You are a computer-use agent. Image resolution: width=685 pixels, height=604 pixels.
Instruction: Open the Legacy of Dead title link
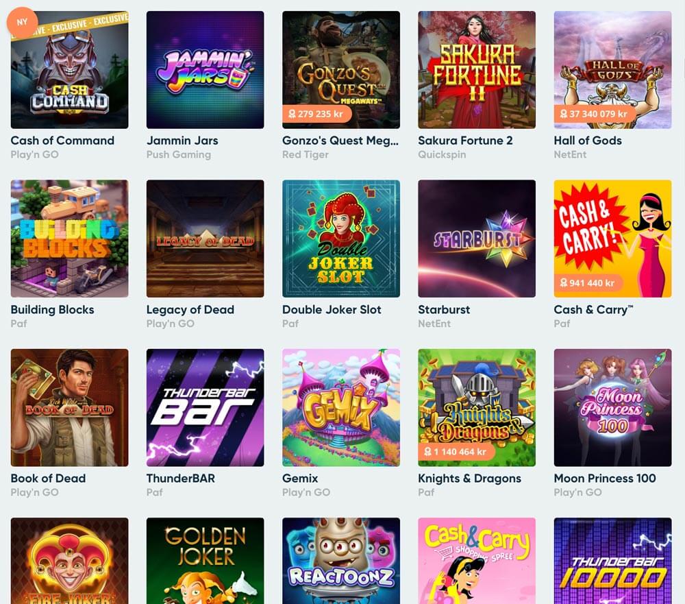[190, 310]
